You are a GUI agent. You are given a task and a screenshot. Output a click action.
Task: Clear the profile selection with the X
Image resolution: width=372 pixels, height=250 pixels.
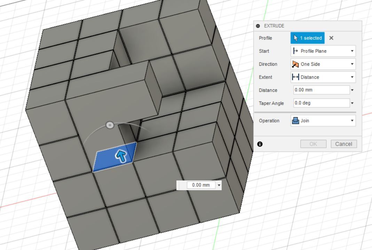click(x=331, y=38)
